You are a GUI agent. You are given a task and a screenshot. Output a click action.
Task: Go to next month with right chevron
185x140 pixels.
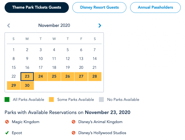tap(100, 25)
